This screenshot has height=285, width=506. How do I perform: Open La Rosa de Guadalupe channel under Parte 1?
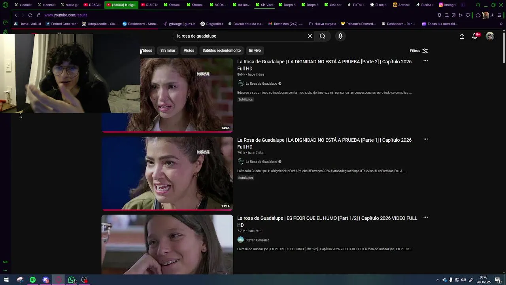click(x=261, y=161)
